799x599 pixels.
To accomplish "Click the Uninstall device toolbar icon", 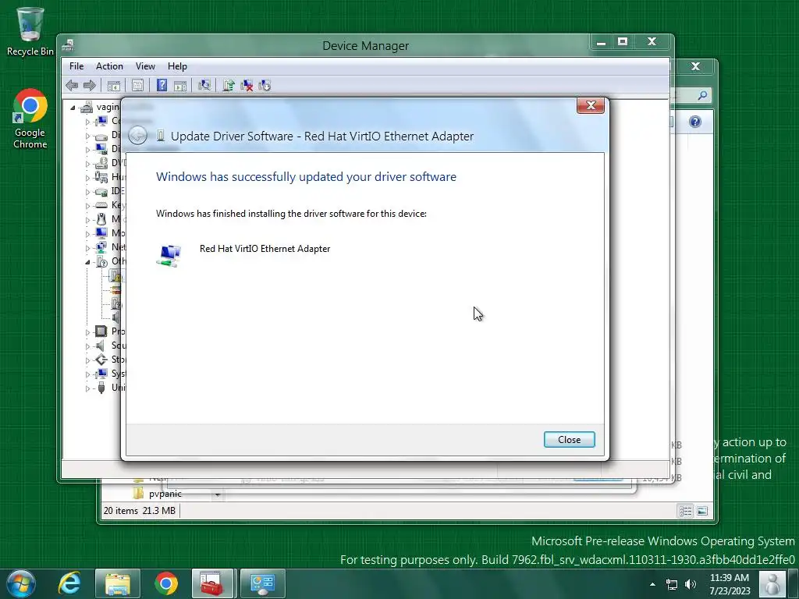I will 247,86.
